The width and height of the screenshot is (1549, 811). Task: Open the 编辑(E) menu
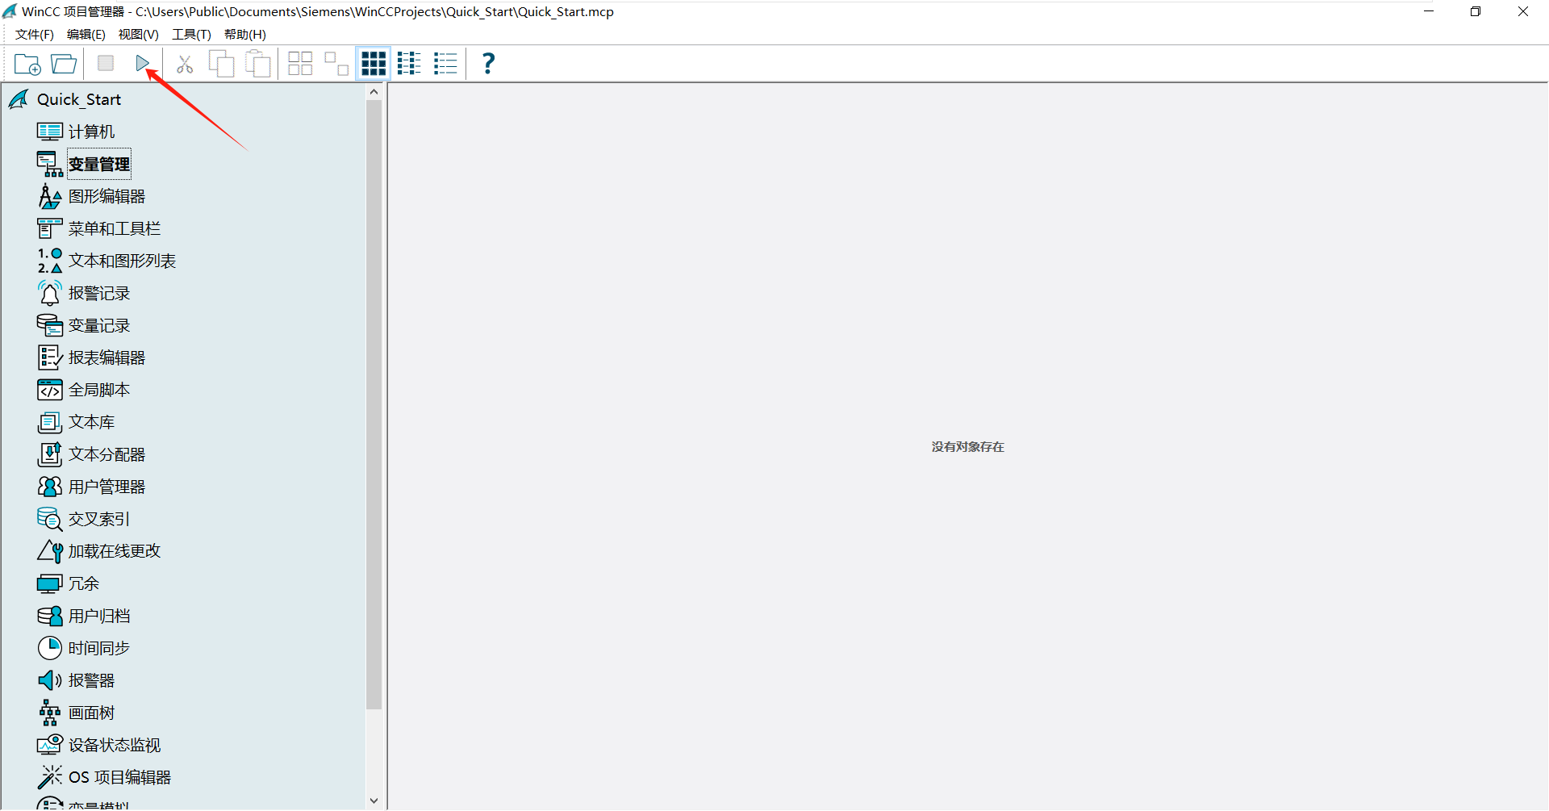(86, 34)
